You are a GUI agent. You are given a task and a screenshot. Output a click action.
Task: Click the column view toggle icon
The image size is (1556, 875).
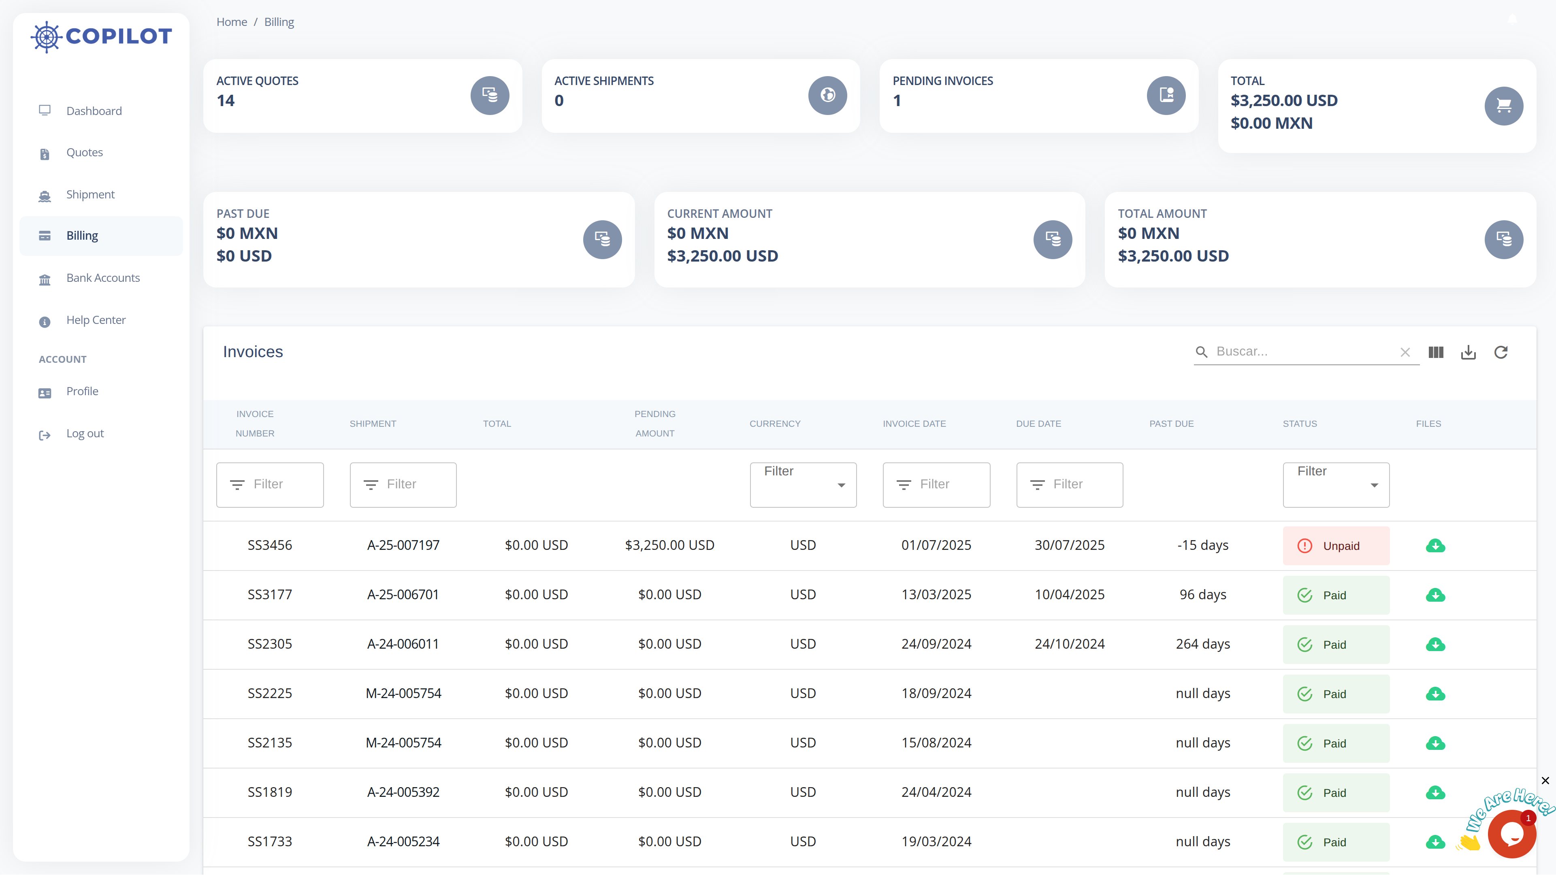point(1436,352)
